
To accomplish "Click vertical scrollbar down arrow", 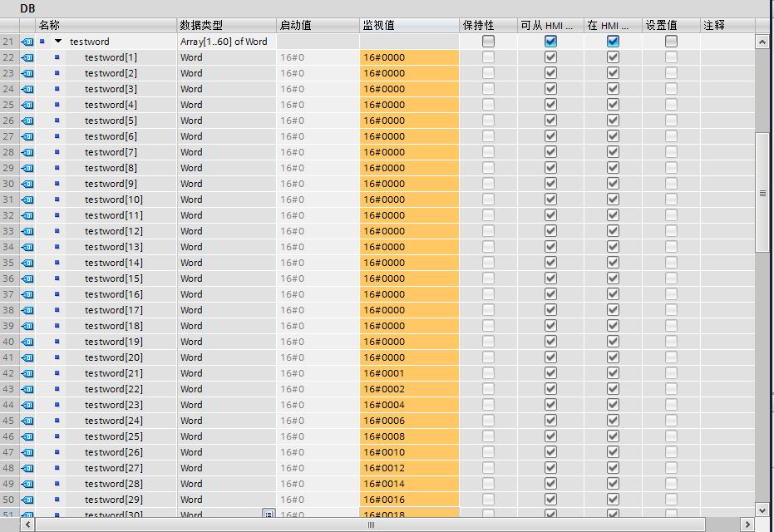I will tap(762, 510).
